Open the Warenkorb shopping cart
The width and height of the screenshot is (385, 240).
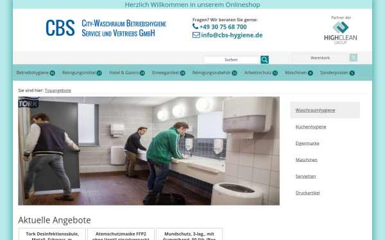click(x=320, y=58)
